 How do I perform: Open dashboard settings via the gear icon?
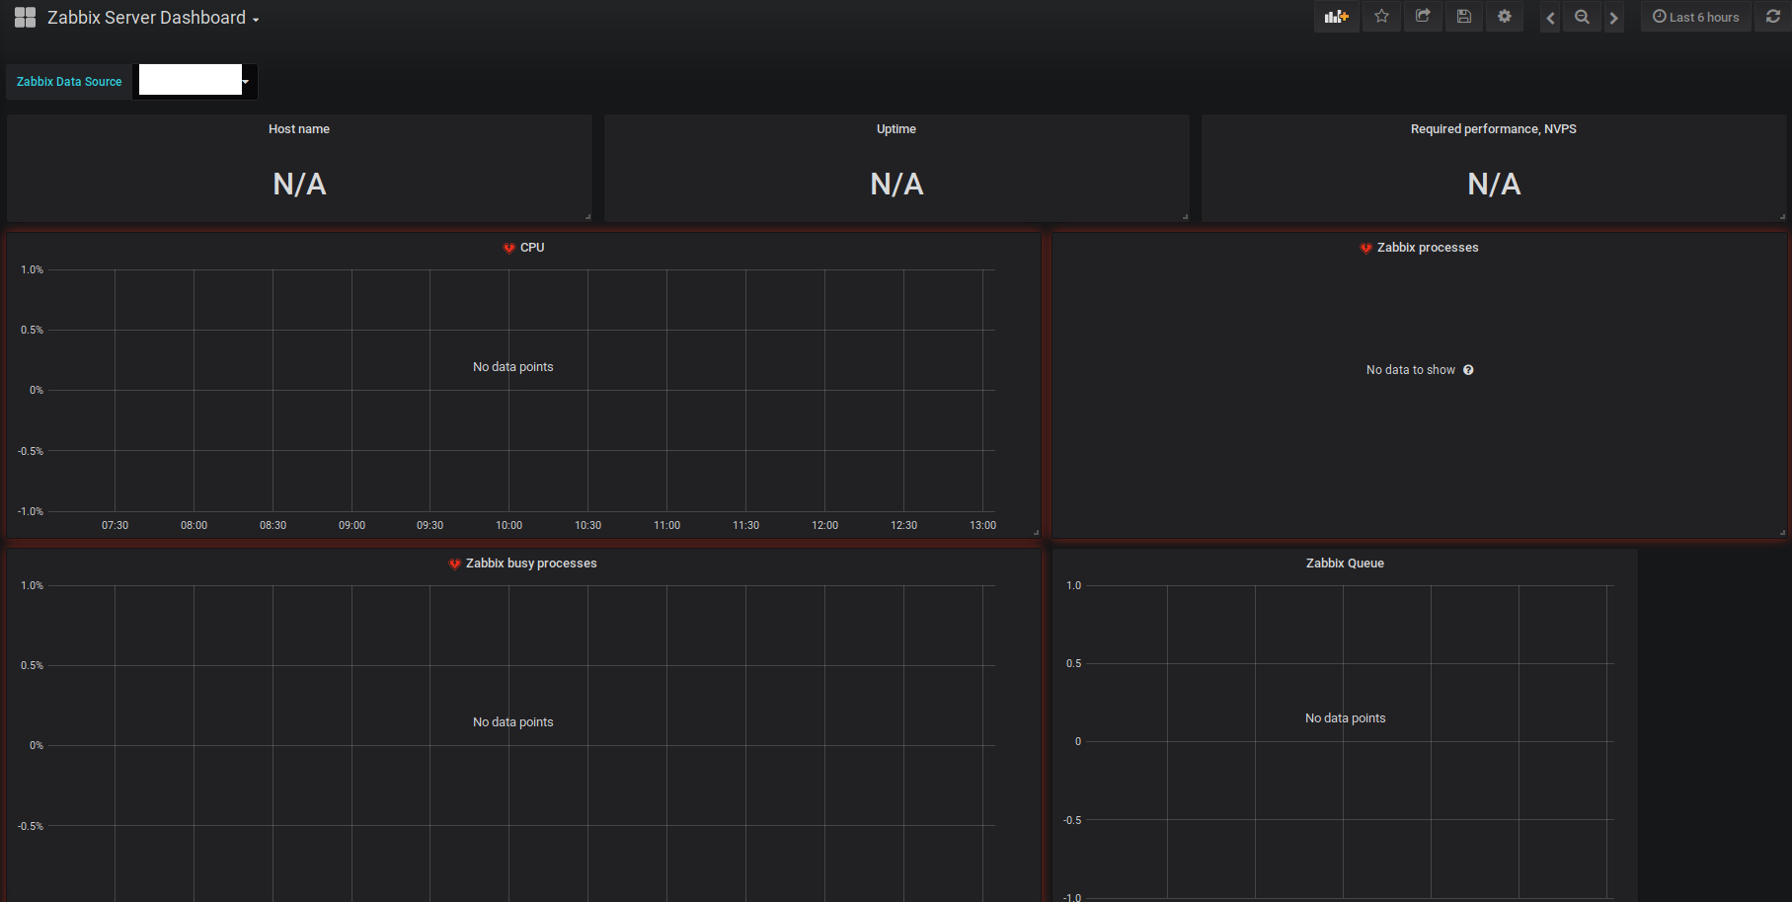tap(1504, 17)
